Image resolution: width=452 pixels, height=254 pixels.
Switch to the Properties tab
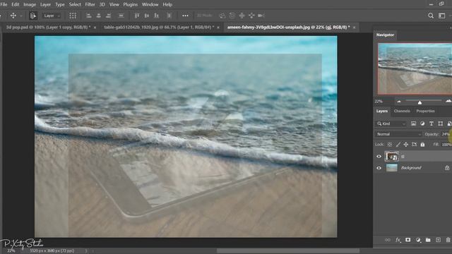(x=425, y=111)
